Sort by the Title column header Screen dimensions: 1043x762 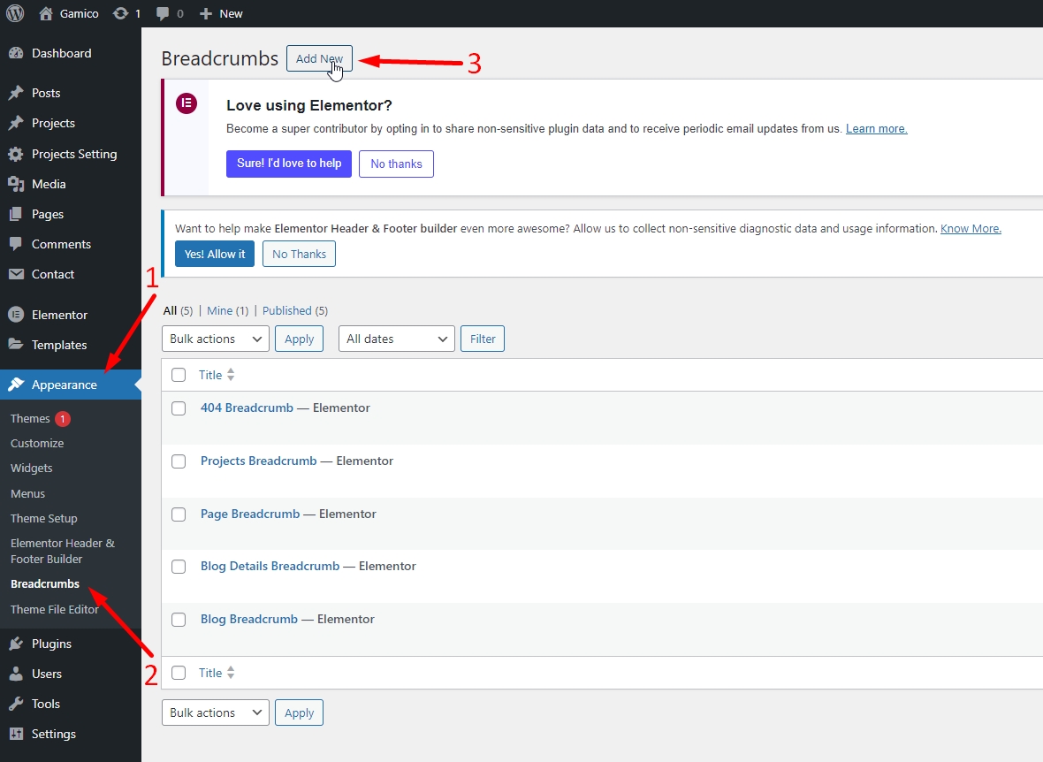coord(210,375)
